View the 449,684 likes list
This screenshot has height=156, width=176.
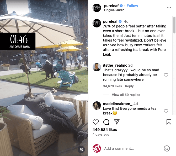(x=105, y=130)
